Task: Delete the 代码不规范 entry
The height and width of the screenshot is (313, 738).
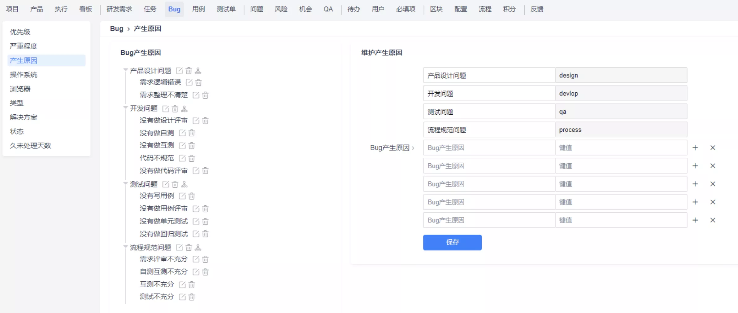Action: pos(192,158)
